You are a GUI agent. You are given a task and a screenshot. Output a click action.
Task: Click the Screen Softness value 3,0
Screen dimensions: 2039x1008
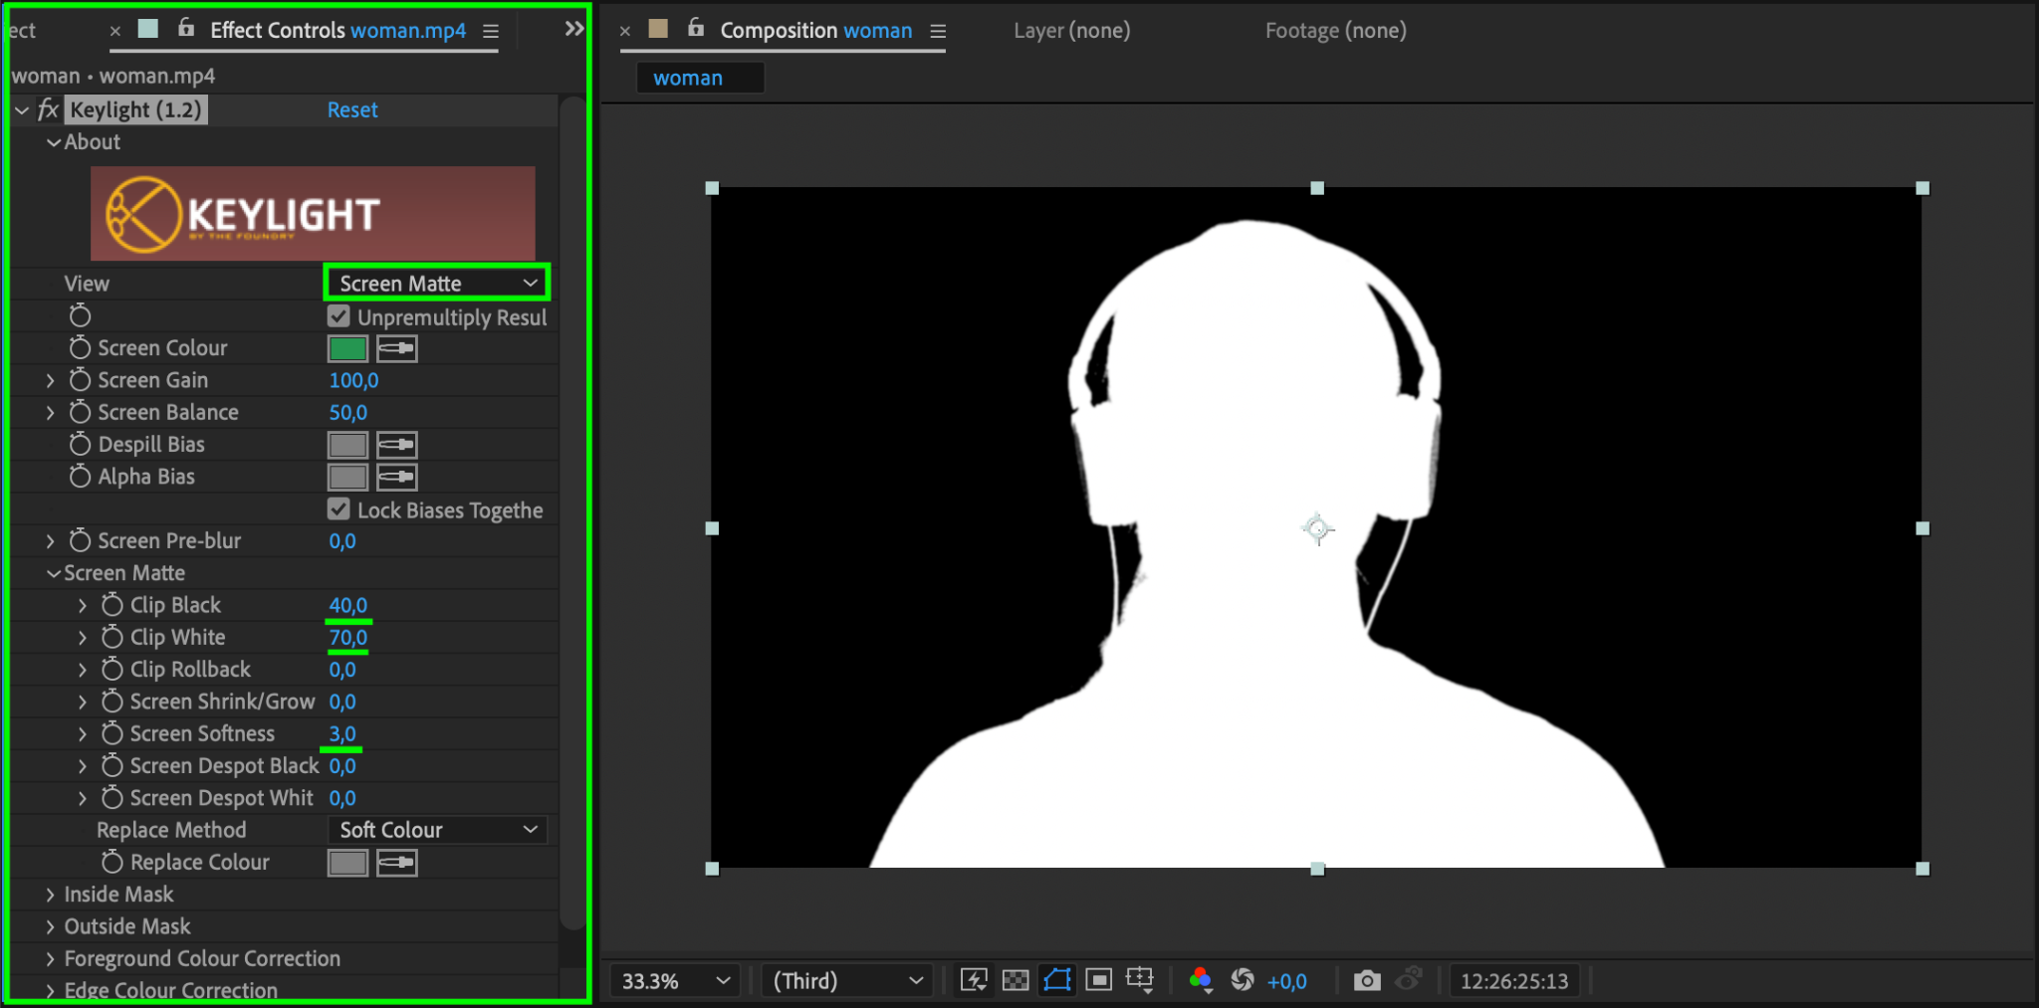coord(342,733)
